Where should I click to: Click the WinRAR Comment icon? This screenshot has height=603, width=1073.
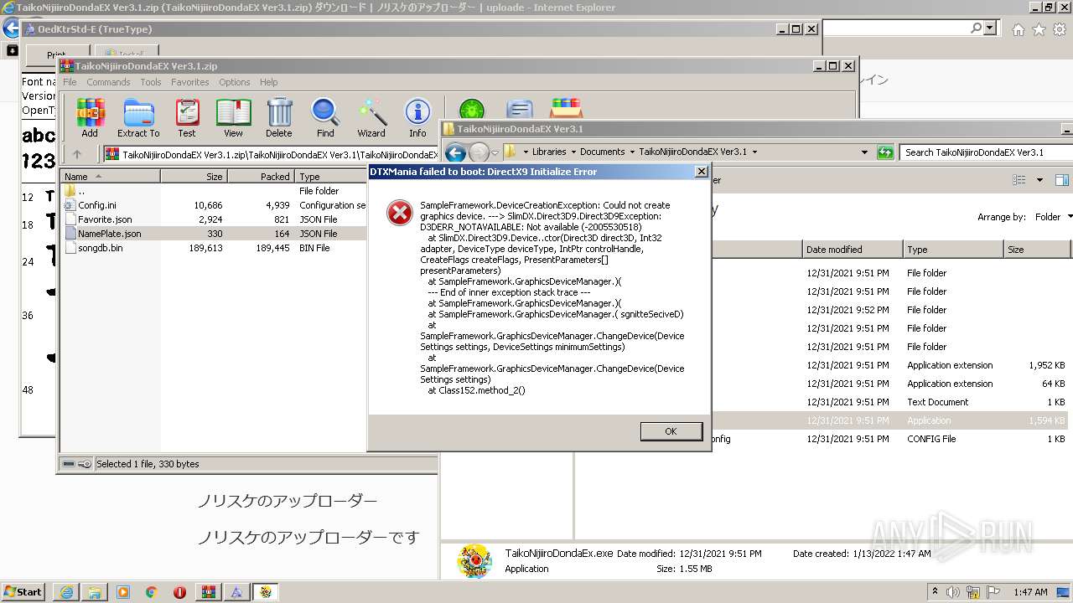[x=520, y=110]
